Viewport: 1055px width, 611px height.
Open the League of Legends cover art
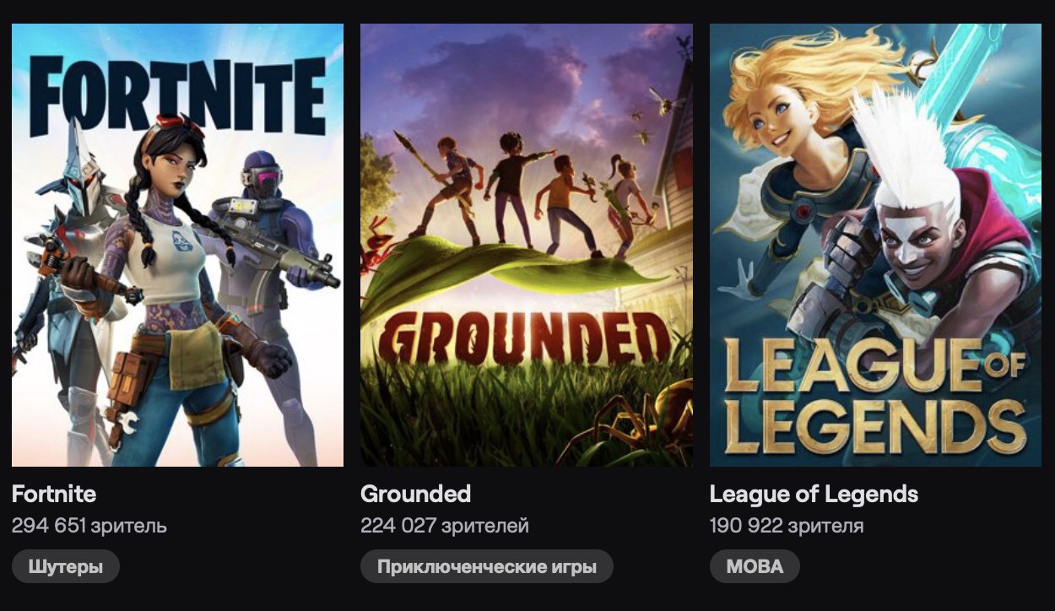875,245
